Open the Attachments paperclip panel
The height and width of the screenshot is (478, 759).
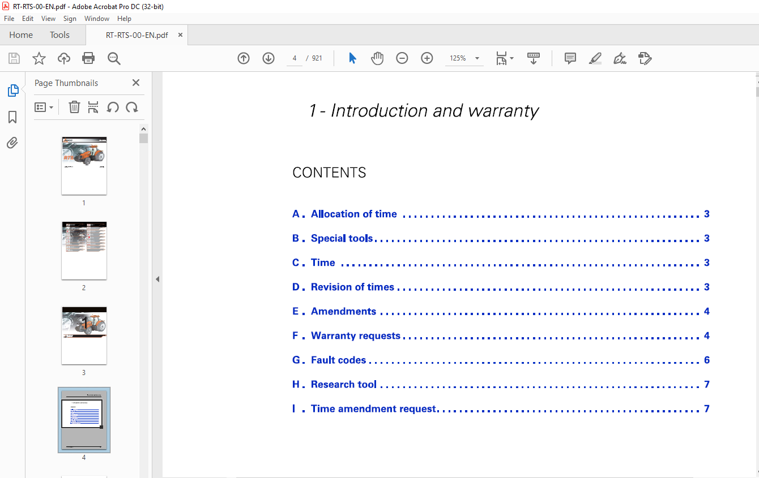(x=12, y=143)
